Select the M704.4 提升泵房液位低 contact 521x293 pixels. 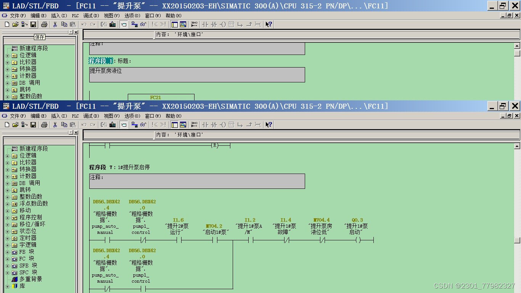[x=322, y=240]
